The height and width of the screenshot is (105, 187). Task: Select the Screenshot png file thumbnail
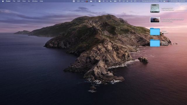click(x=155, y=20)
